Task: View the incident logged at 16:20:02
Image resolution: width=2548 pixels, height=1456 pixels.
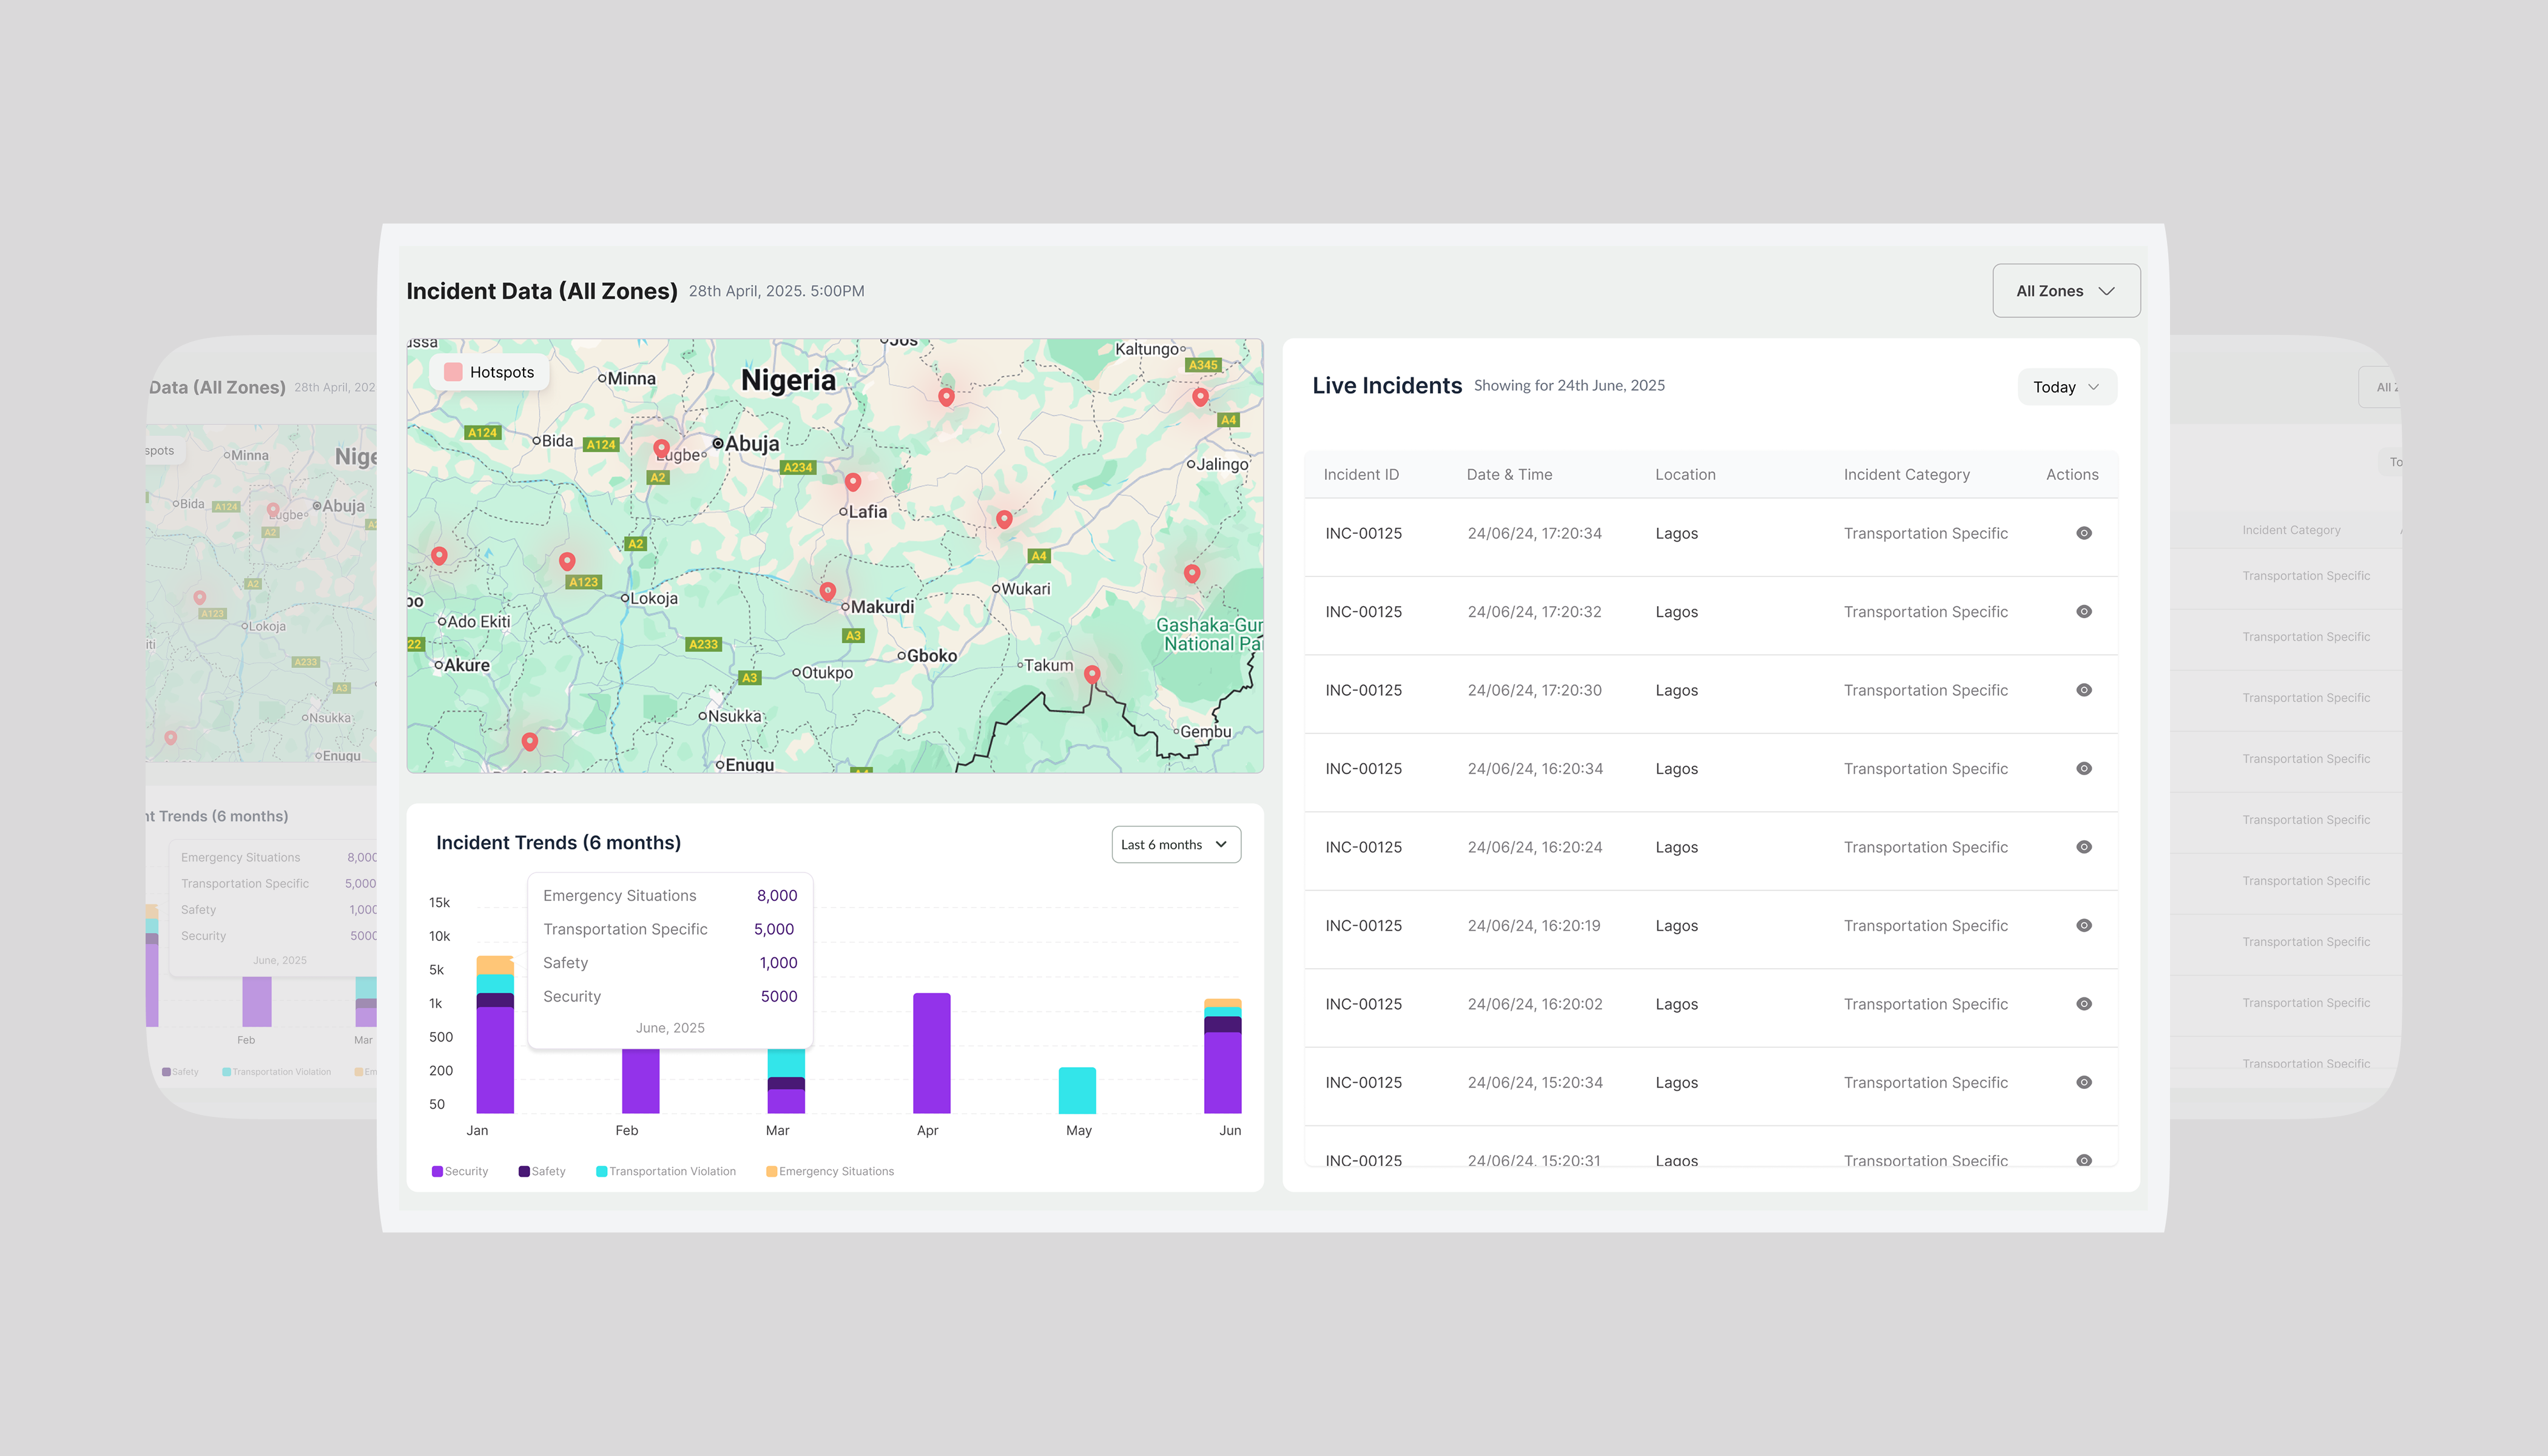Action: click(x=2084, y=1004)
